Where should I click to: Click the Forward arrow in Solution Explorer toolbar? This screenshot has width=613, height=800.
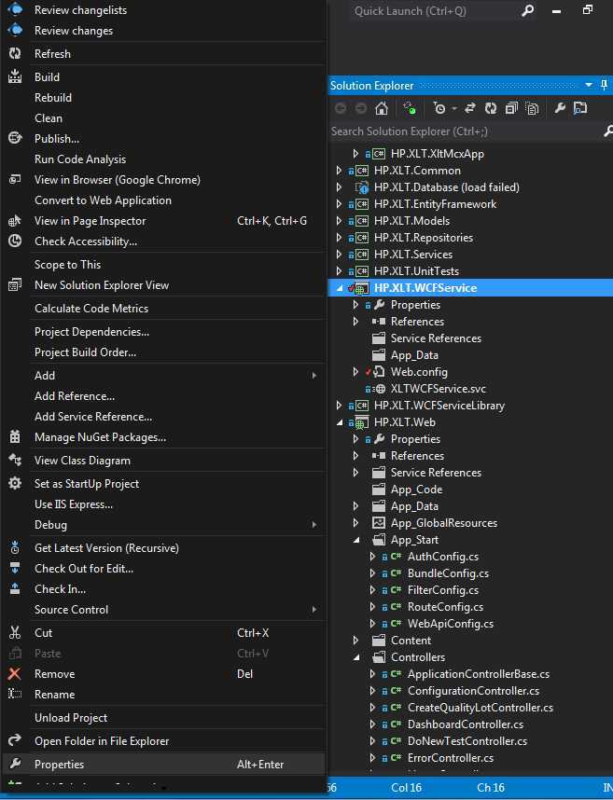[x=361, y=108]
